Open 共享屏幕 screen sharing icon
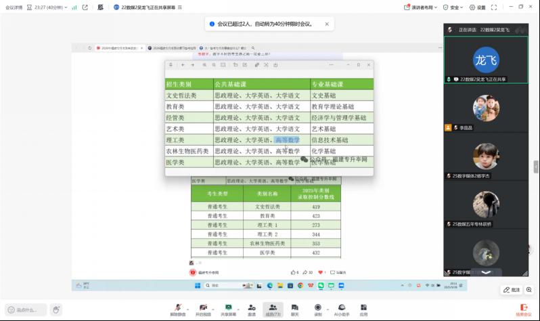This screenshot has height=321, width=540. (228, 309)
